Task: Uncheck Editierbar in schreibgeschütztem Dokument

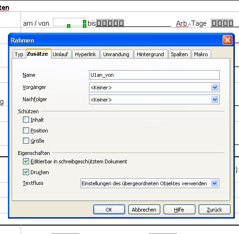Action: tap(26, 161)
